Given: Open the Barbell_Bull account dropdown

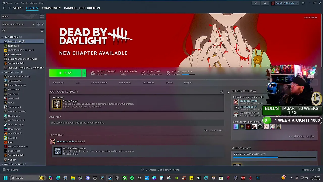Looking at the screenshot, I should [284, 3].
